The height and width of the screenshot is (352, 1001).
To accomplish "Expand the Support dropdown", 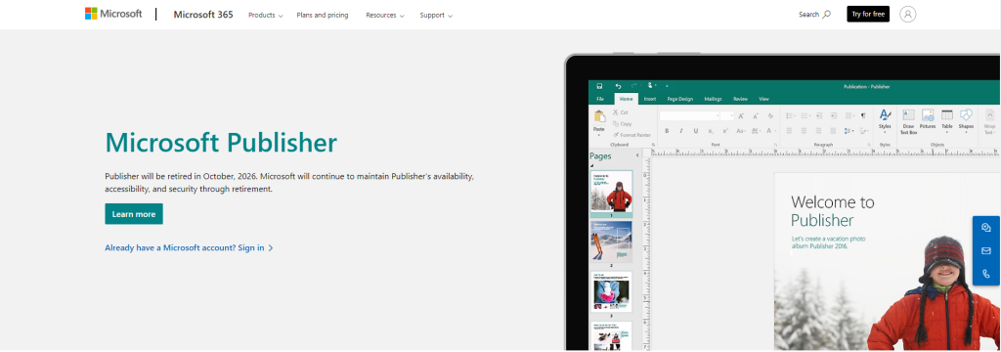I will click(x=436, y=15).
